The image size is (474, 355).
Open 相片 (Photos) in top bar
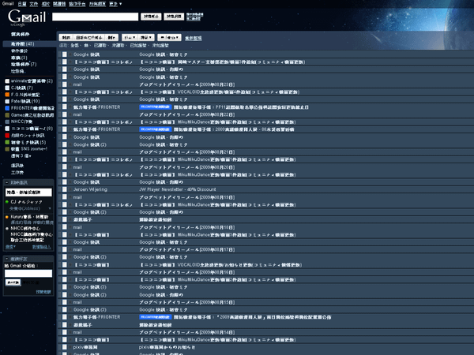(x=45, y=4)
